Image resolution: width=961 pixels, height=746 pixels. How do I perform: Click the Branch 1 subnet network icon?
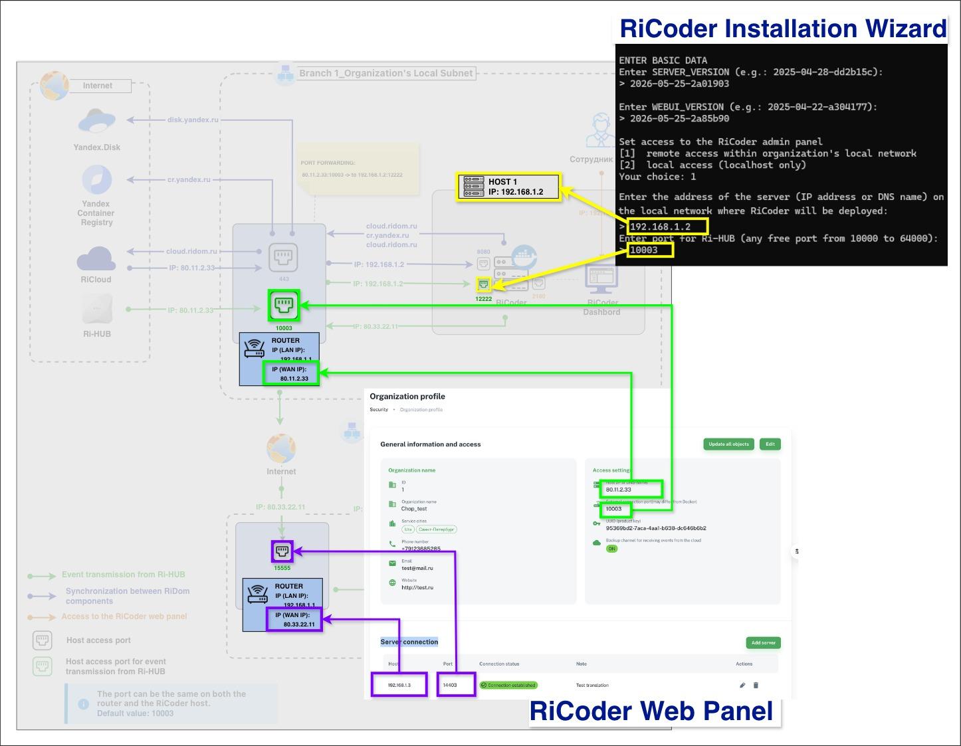[x=286, y=73]
